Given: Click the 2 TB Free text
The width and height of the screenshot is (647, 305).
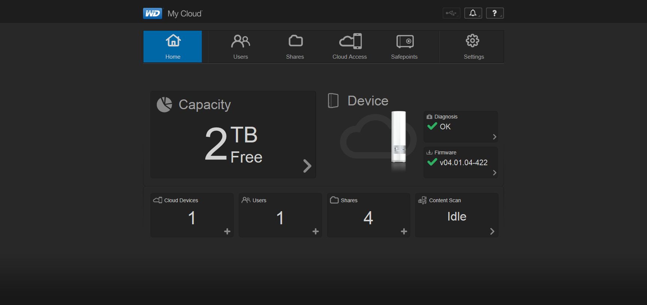Looking at the screenshot, I should pyautogui.click(x=233, y=144).
